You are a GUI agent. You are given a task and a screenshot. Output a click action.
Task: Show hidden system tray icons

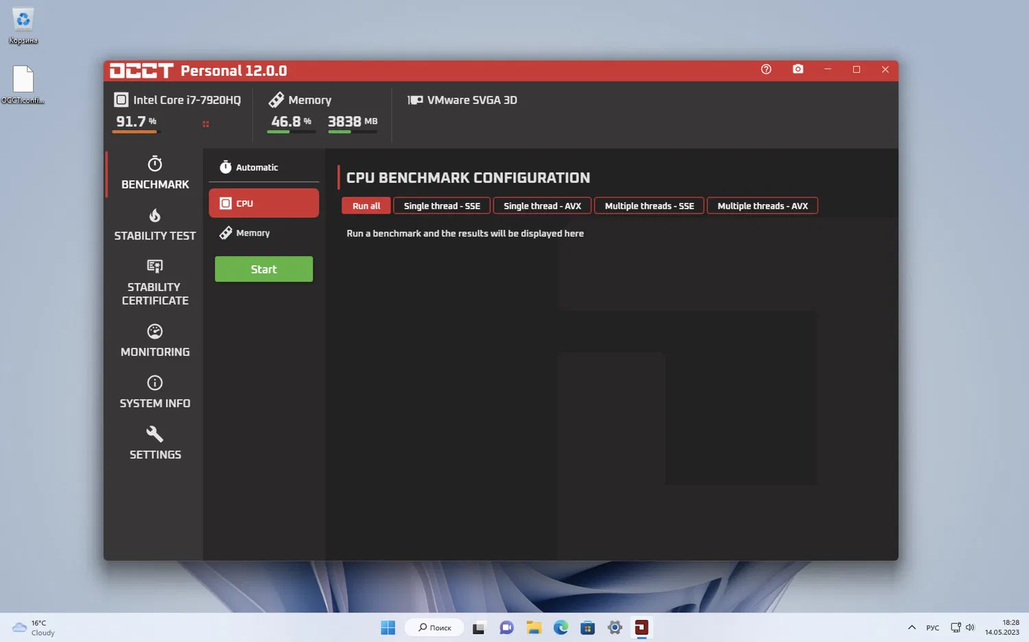pos(912,628)
